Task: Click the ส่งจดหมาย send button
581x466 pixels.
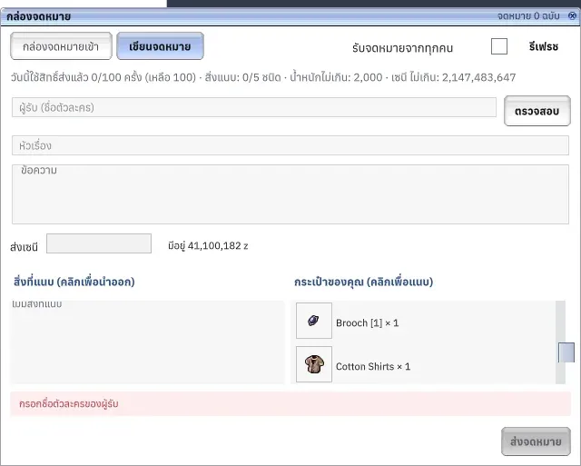Action: click(x=536, y=441)
